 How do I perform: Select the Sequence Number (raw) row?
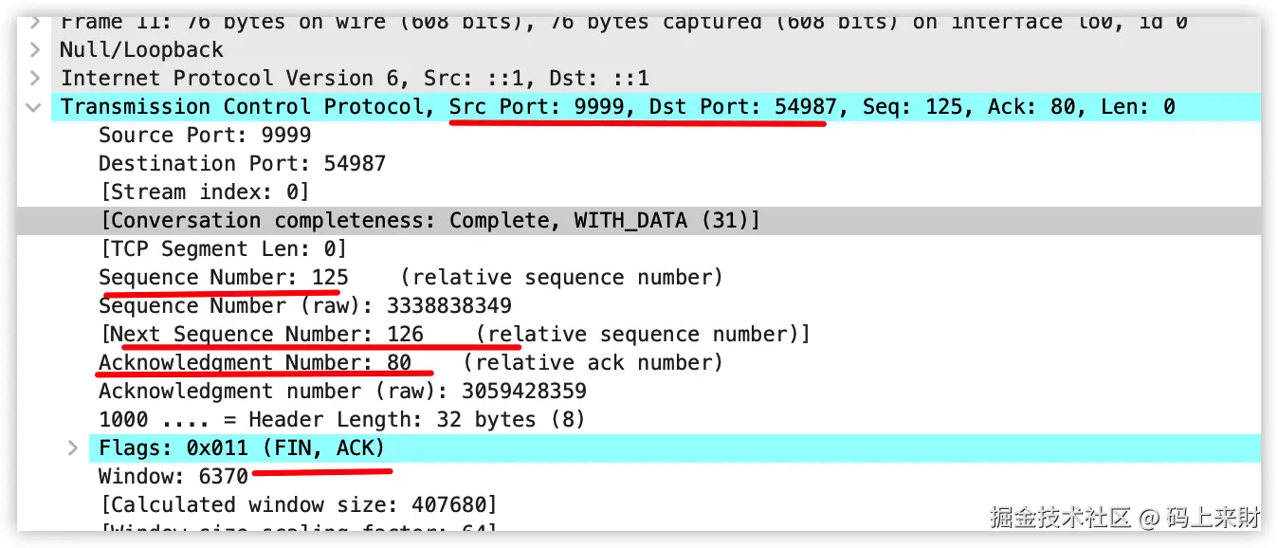304,305
